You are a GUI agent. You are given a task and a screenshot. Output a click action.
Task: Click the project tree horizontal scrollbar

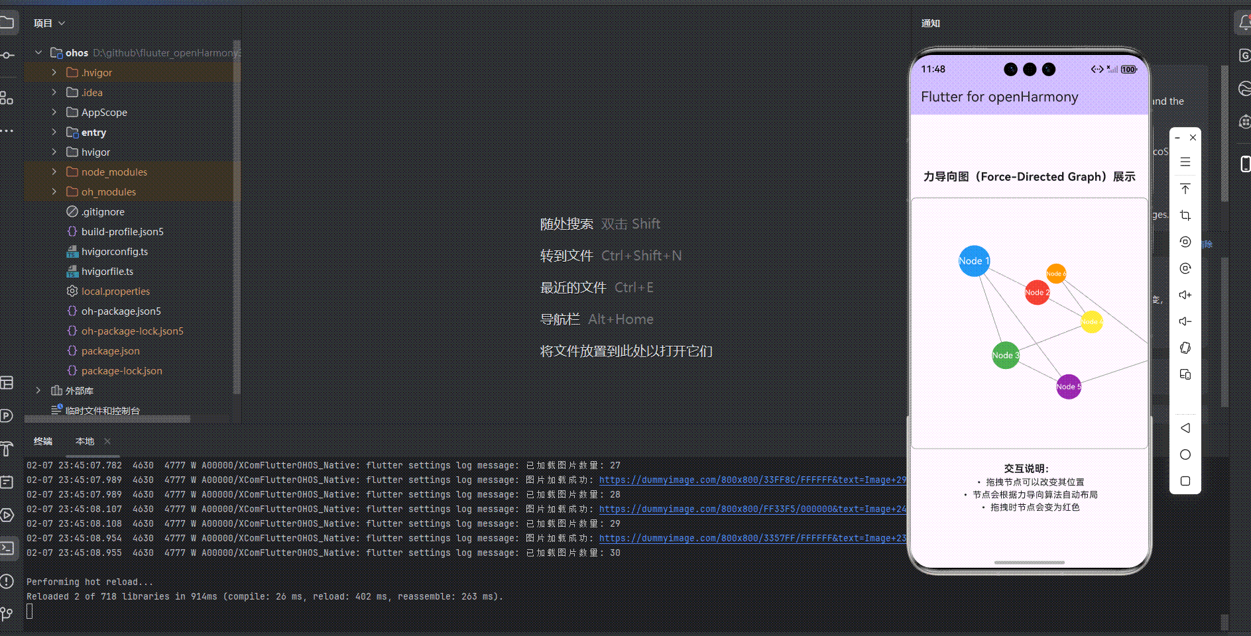click(107, 419)
